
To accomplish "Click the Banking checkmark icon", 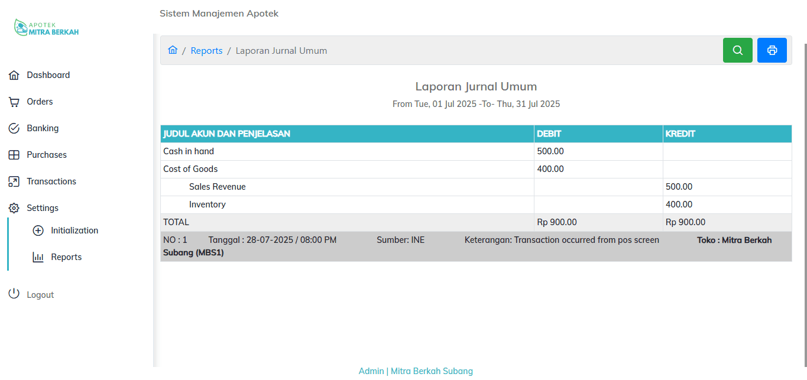I will point(14,128).
